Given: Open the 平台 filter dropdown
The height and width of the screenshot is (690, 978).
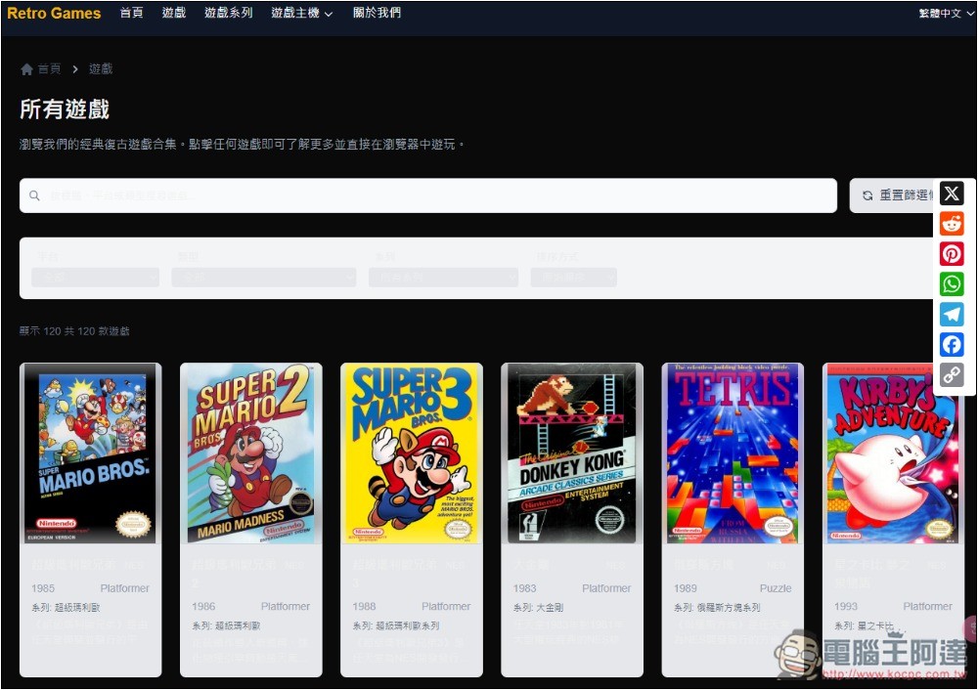Looking at the screenshot, I should pyautogui.click(x=95, y=278).
